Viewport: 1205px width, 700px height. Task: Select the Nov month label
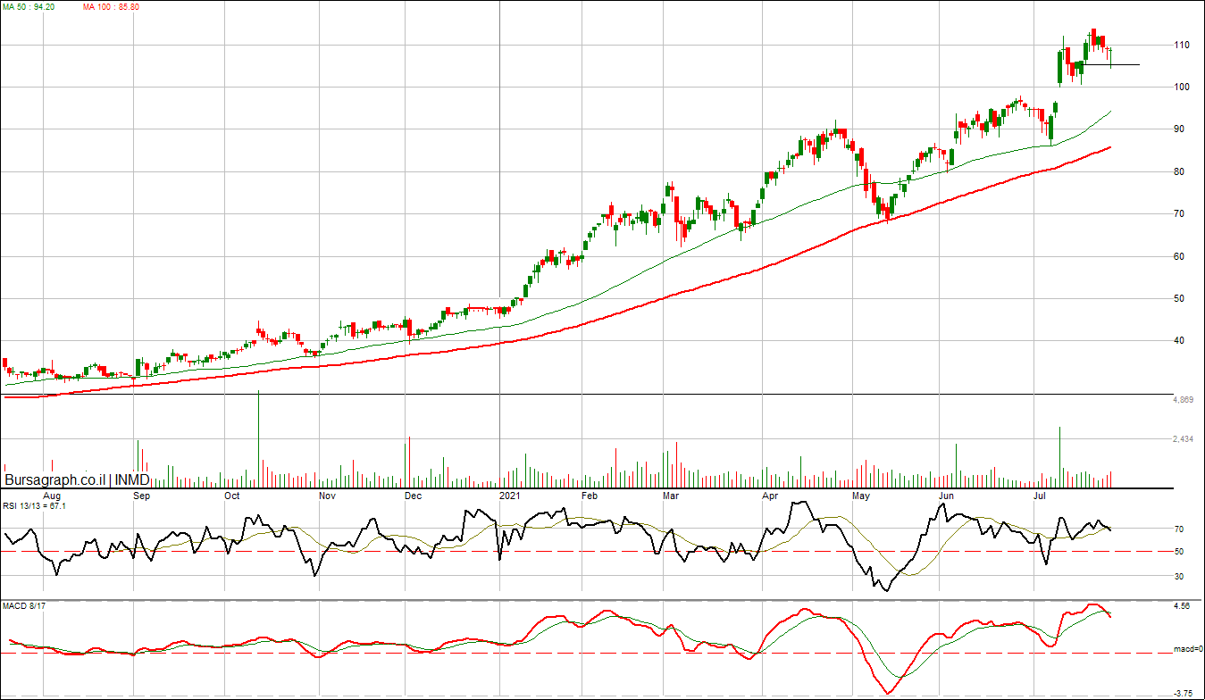point(327,495)
